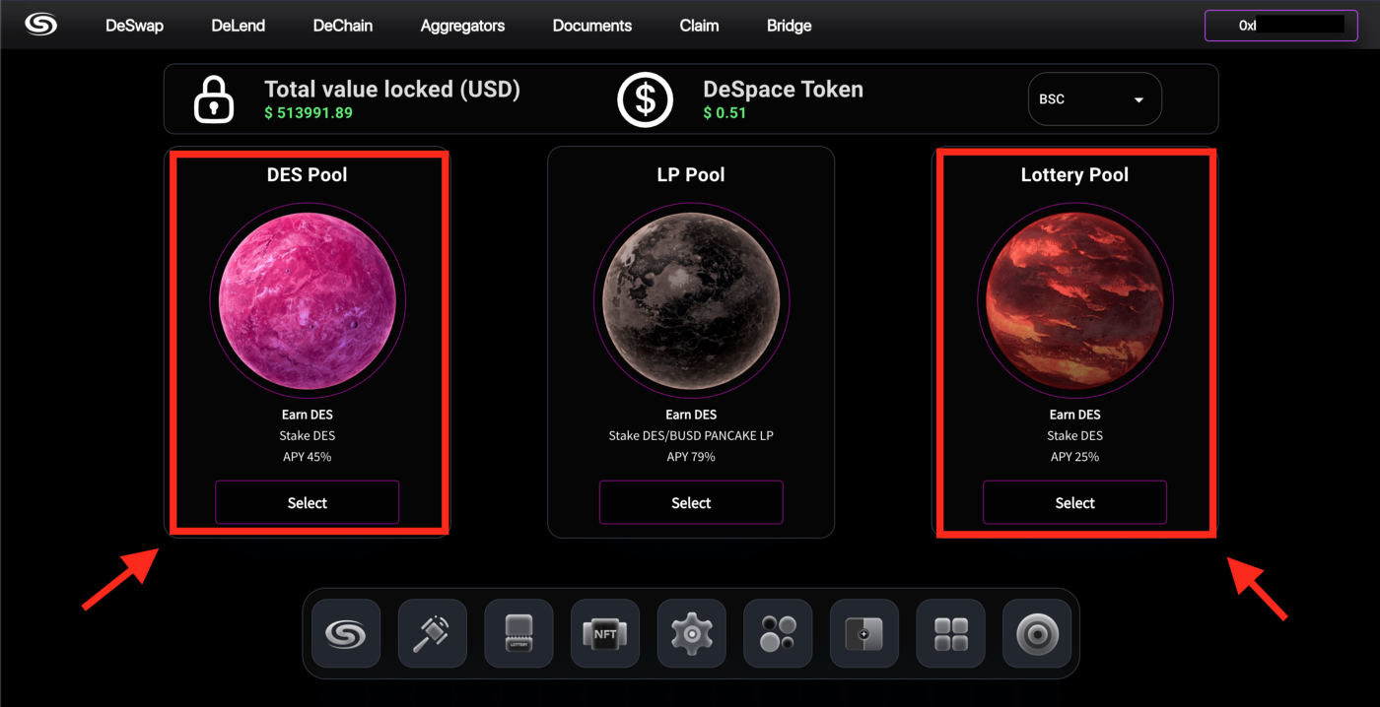Click the split-panel plus icon in dock
Viewport: 1380px width, 707px height.
pos(864,633)
